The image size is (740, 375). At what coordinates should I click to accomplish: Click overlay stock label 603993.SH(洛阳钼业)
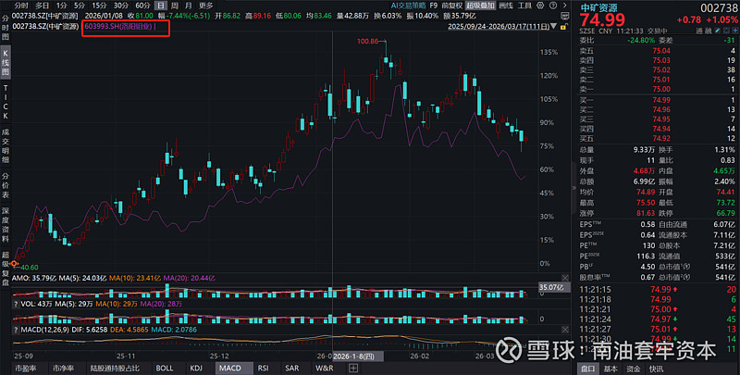tap(118, 27)
